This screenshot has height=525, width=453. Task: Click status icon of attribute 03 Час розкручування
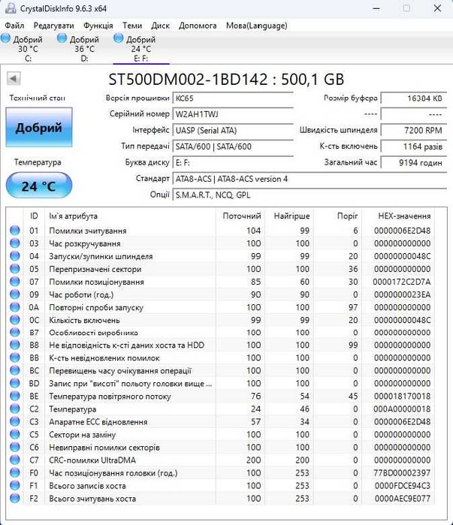15,243
